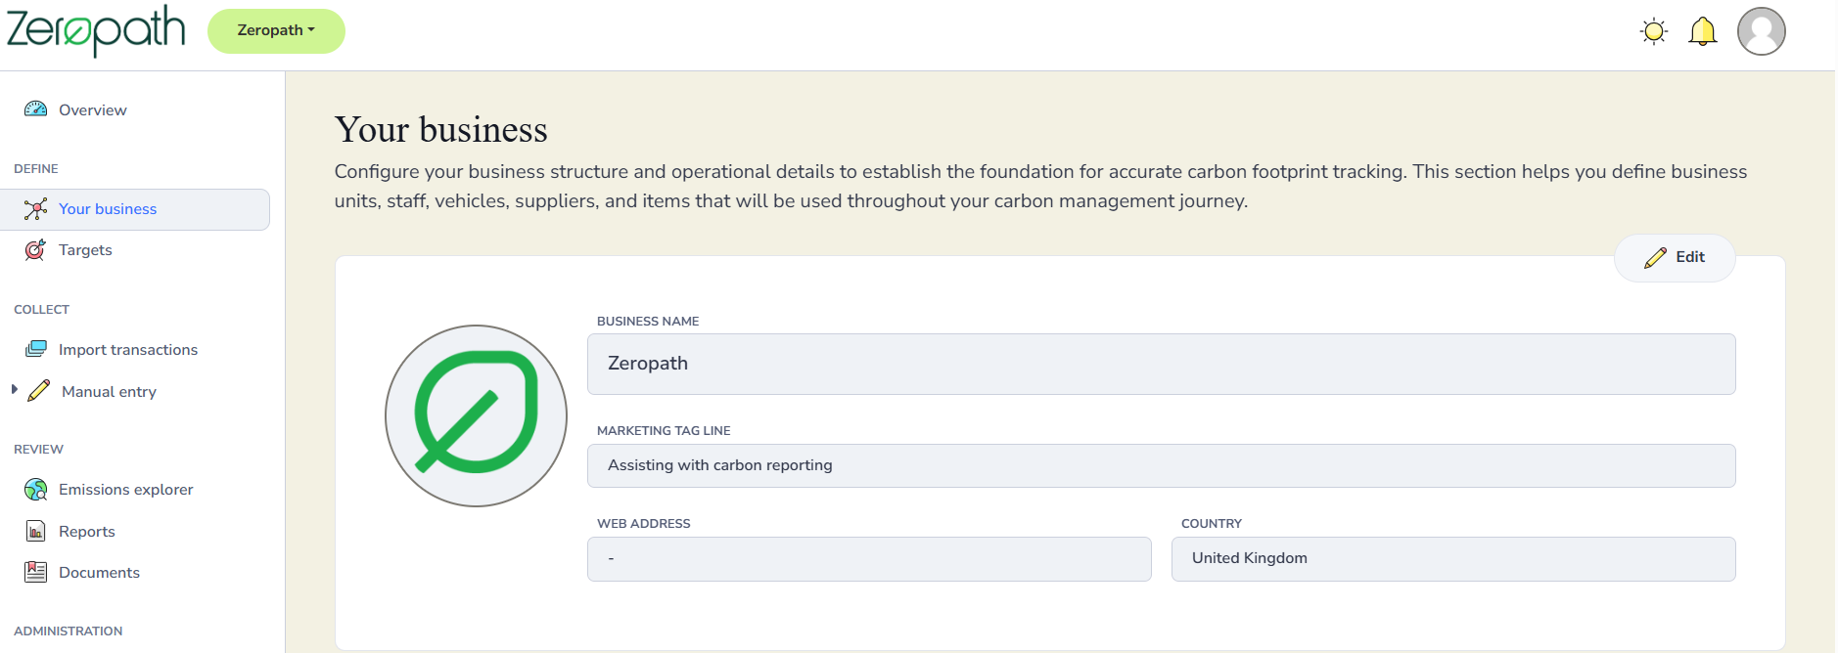Open the Manual entry menu item
This screenshot has width=1838, height=653.
click(x=109, y=392)
